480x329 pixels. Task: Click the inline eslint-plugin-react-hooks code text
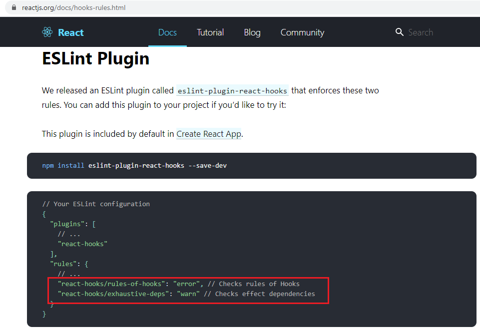click(x=232, y=91)
